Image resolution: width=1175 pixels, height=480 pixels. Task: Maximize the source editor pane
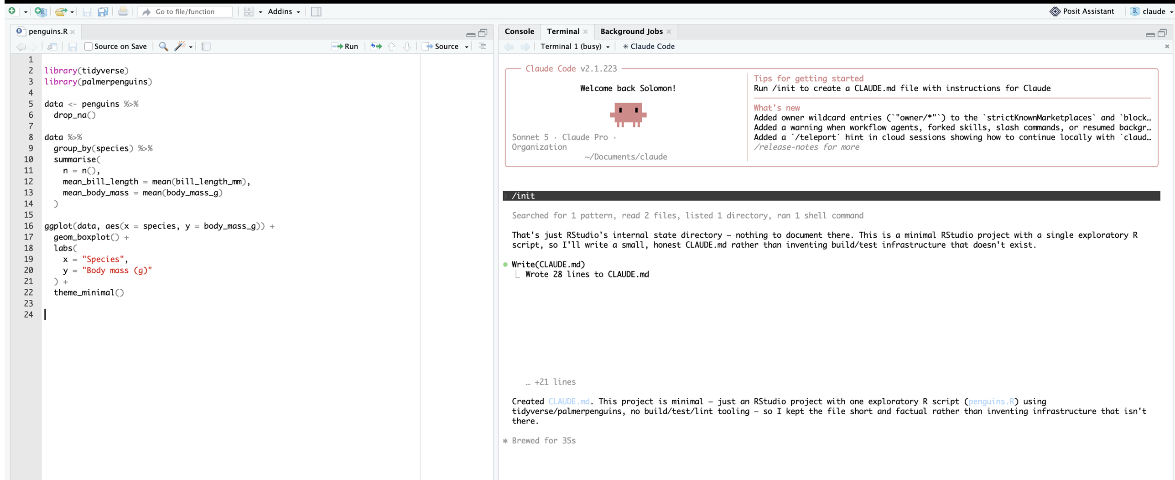click(x=483, y=33)
